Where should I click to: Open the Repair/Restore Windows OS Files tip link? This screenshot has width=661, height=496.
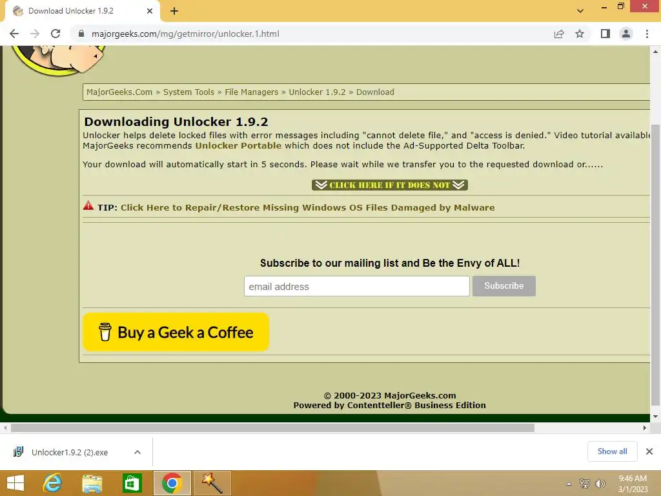[308, 207]
